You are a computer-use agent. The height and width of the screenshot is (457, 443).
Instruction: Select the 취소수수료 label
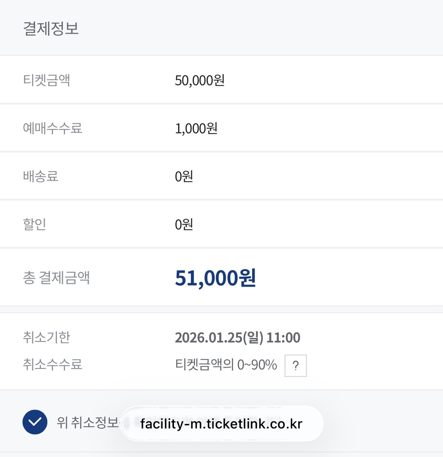point(53,364)
